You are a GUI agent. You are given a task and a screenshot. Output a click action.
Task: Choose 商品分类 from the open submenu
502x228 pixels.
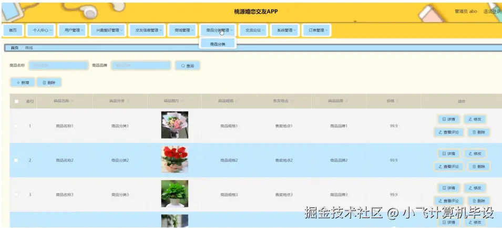point(218,45)
